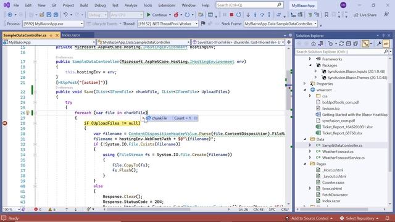Click the Navigate Backward icon
Viewport: 395px width, 222px height.
click(10, 15)
